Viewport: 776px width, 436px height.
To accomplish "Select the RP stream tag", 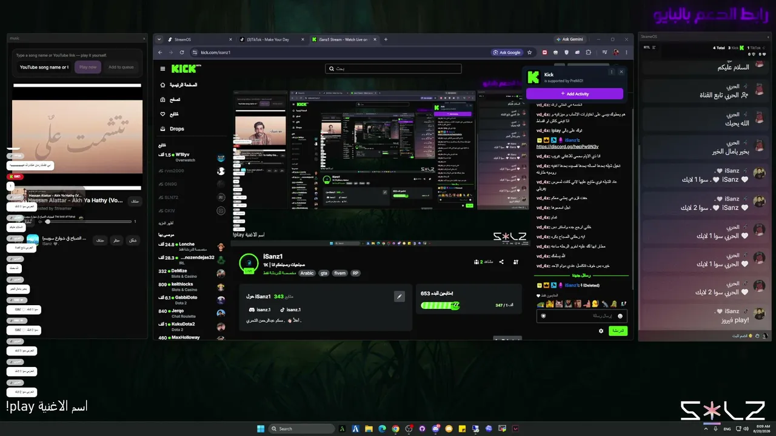I will 356,273.
